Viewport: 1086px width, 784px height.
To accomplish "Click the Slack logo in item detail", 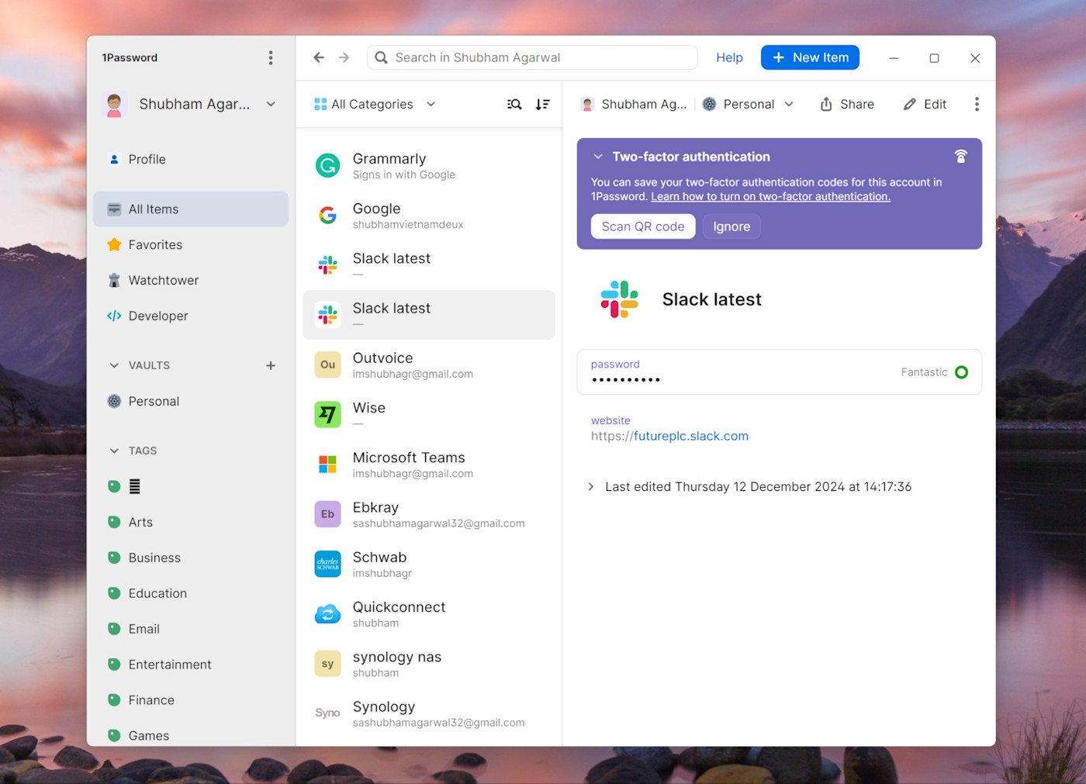I will (x=619, y=299).
